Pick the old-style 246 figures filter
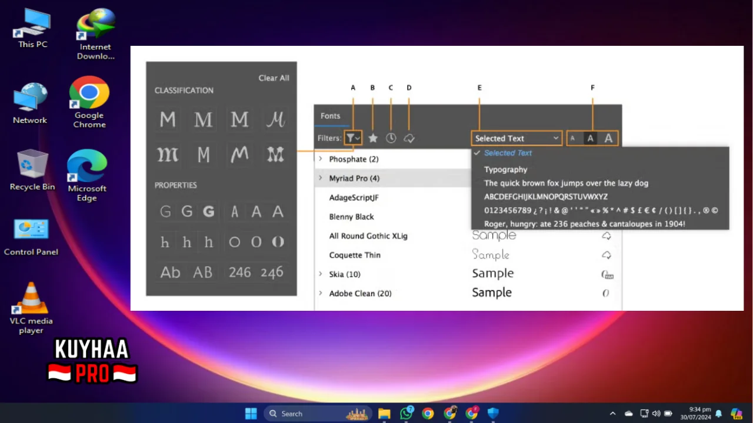 click(272, 273)
